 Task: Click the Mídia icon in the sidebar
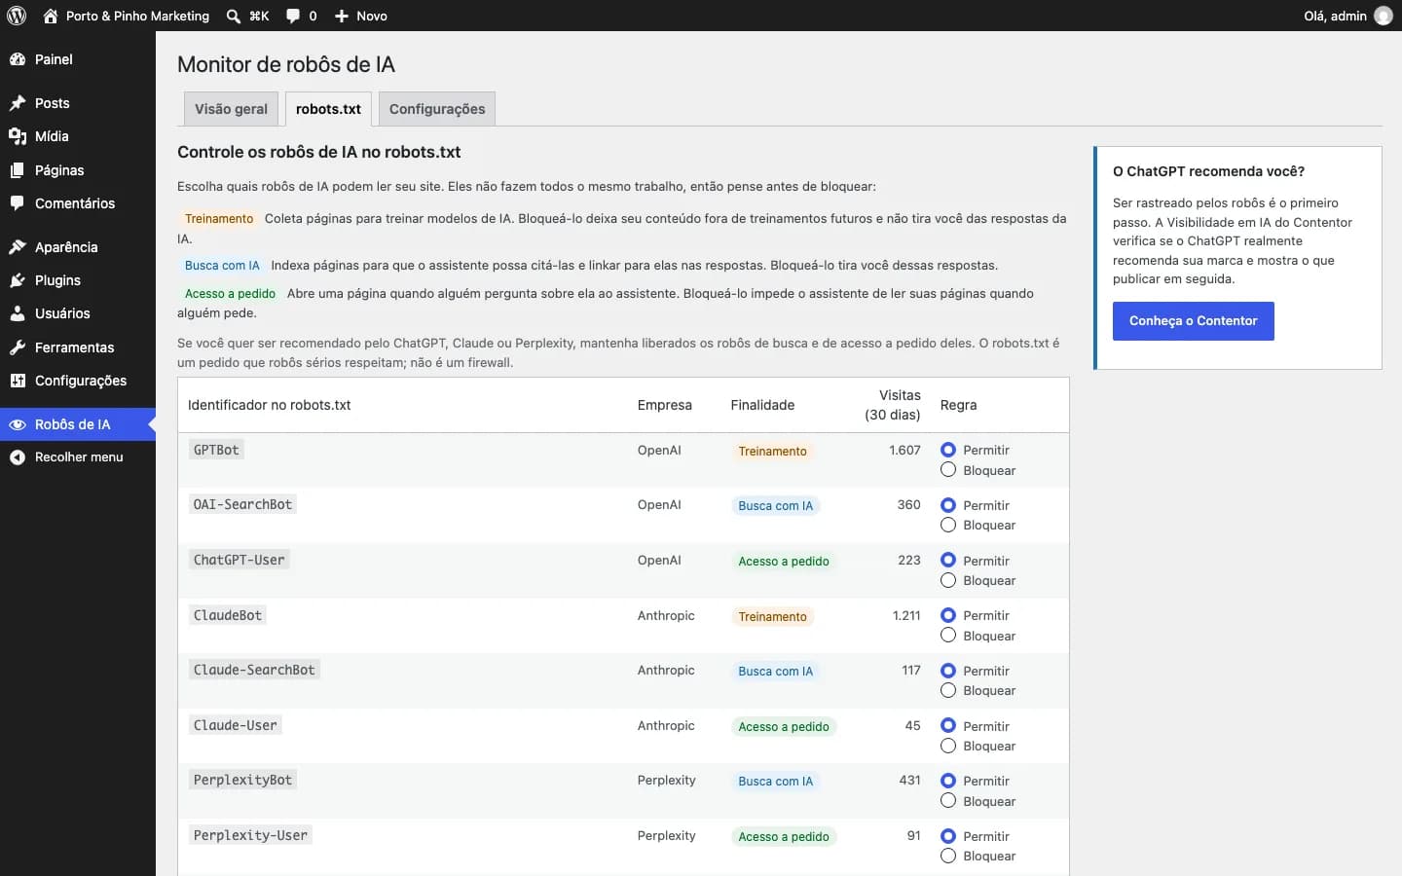[18, 136]
